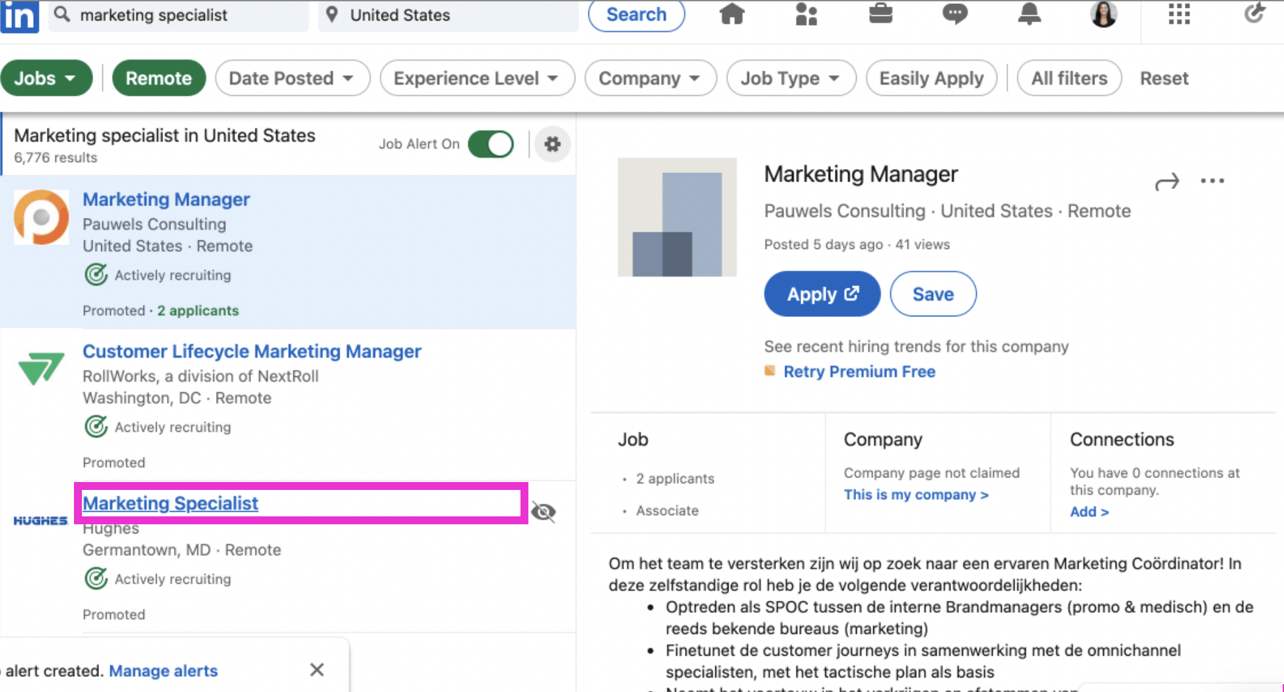Hide the Hughes Marketing Specialist job
This screenshot has height=692, width=1284.
point(544,512)
